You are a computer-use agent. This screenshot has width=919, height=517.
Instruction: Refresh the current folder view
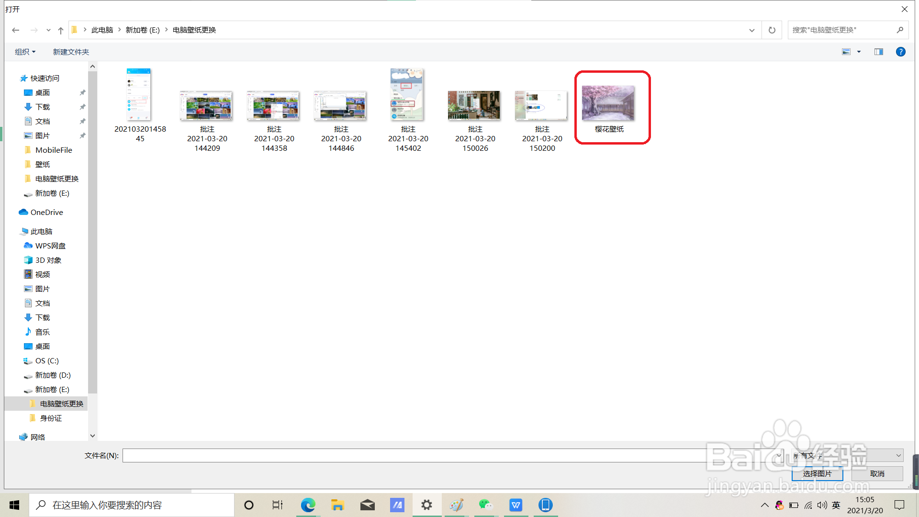coord(772,30)
